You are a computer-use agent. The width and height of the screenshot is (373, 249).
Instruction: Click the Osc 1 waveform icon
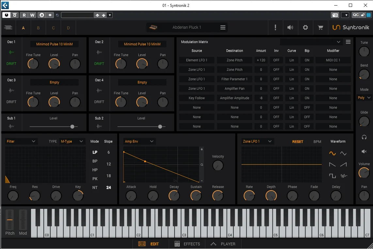click(11, 52)
